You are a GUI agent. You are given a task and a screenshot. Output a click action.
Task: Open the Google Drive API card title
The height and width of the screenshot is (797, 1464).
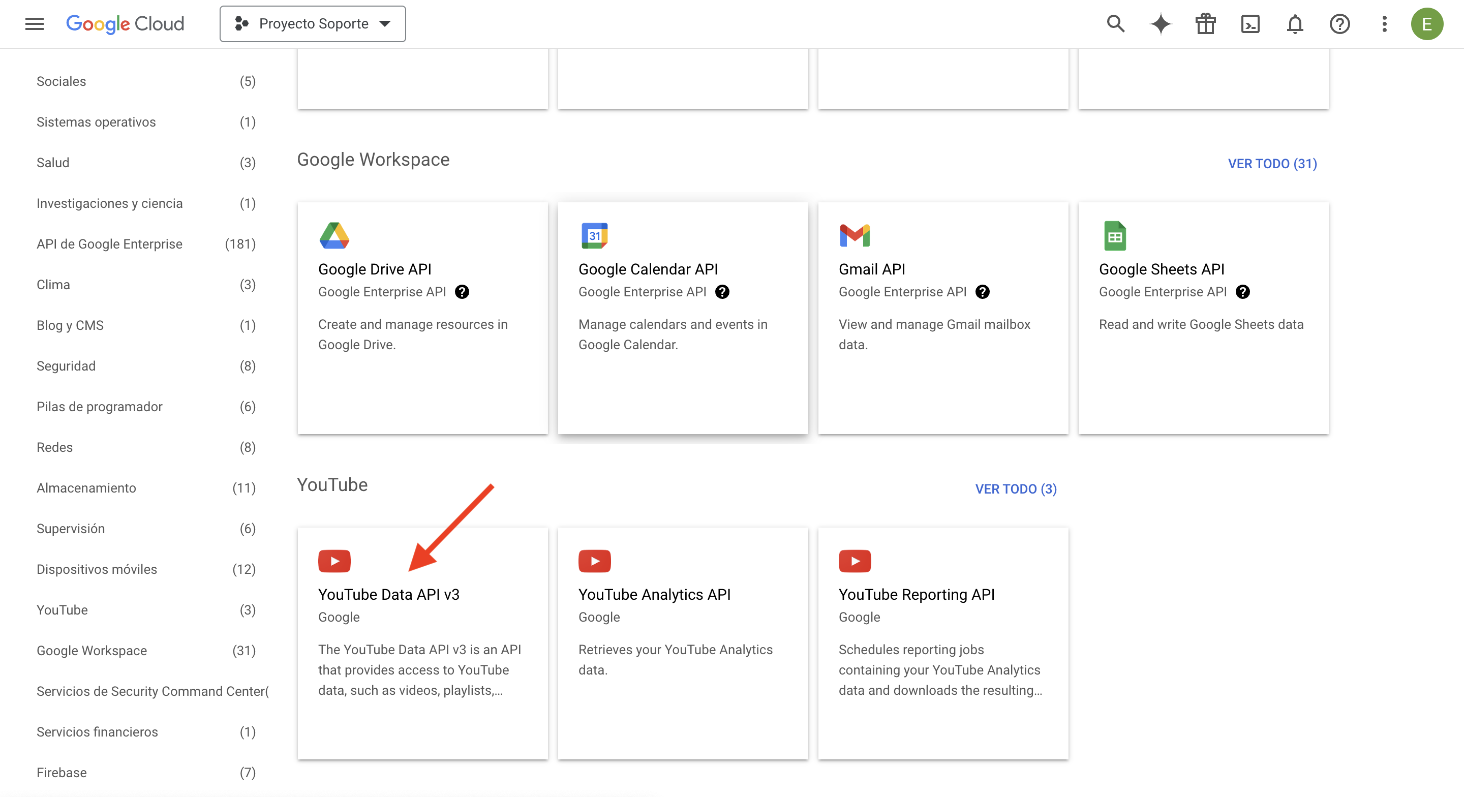[375, 269]
